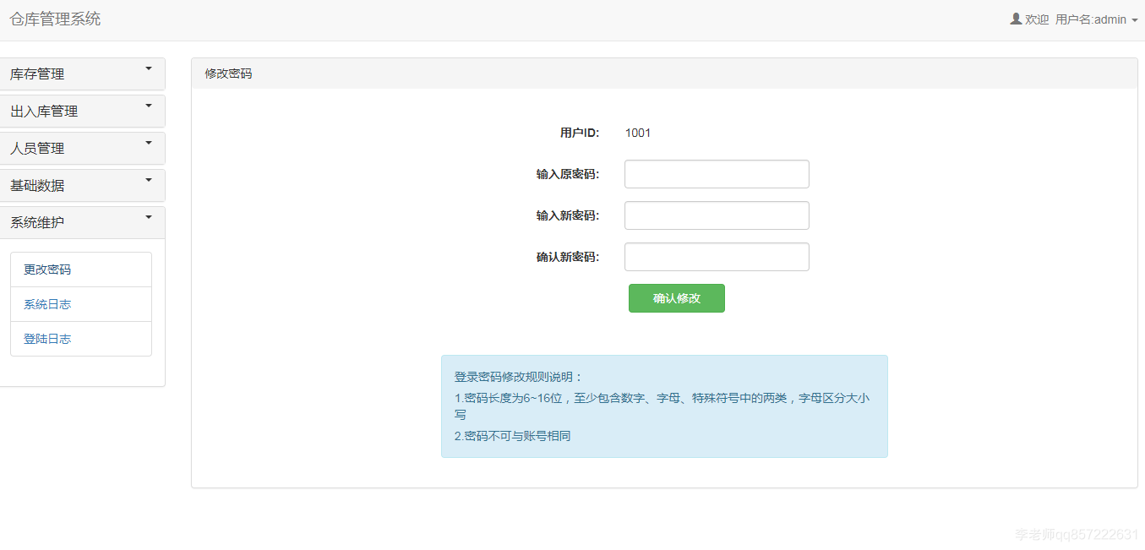This screenshot has width=1145, height=550.
Task: Expand the 人员管理 sidebar section
Action: (82, 148)
